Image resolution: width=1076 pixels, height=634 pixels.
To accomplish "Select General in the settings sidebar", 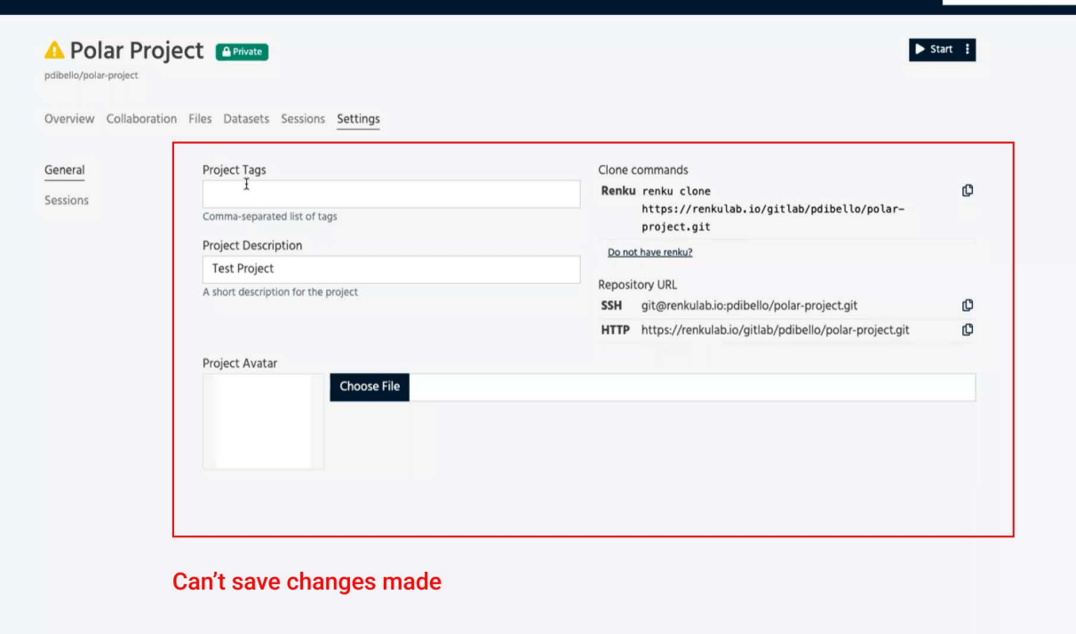I will [64, 170].
